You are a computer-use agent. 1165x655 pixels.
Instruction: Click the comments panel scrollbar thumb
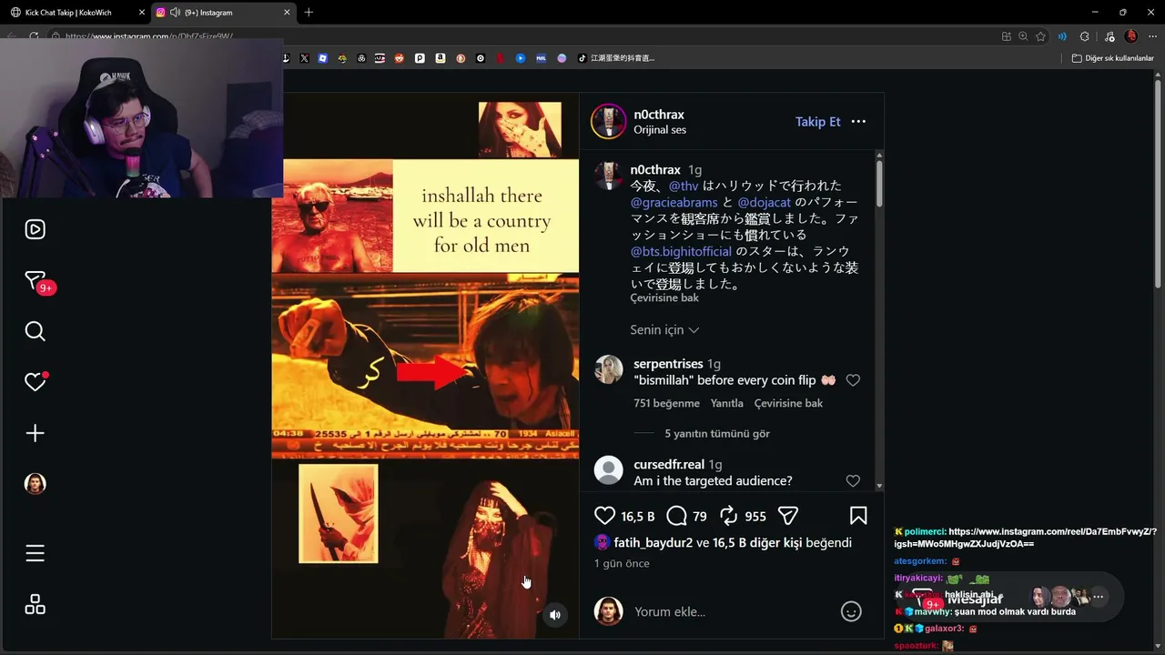[x=878, y=185]
